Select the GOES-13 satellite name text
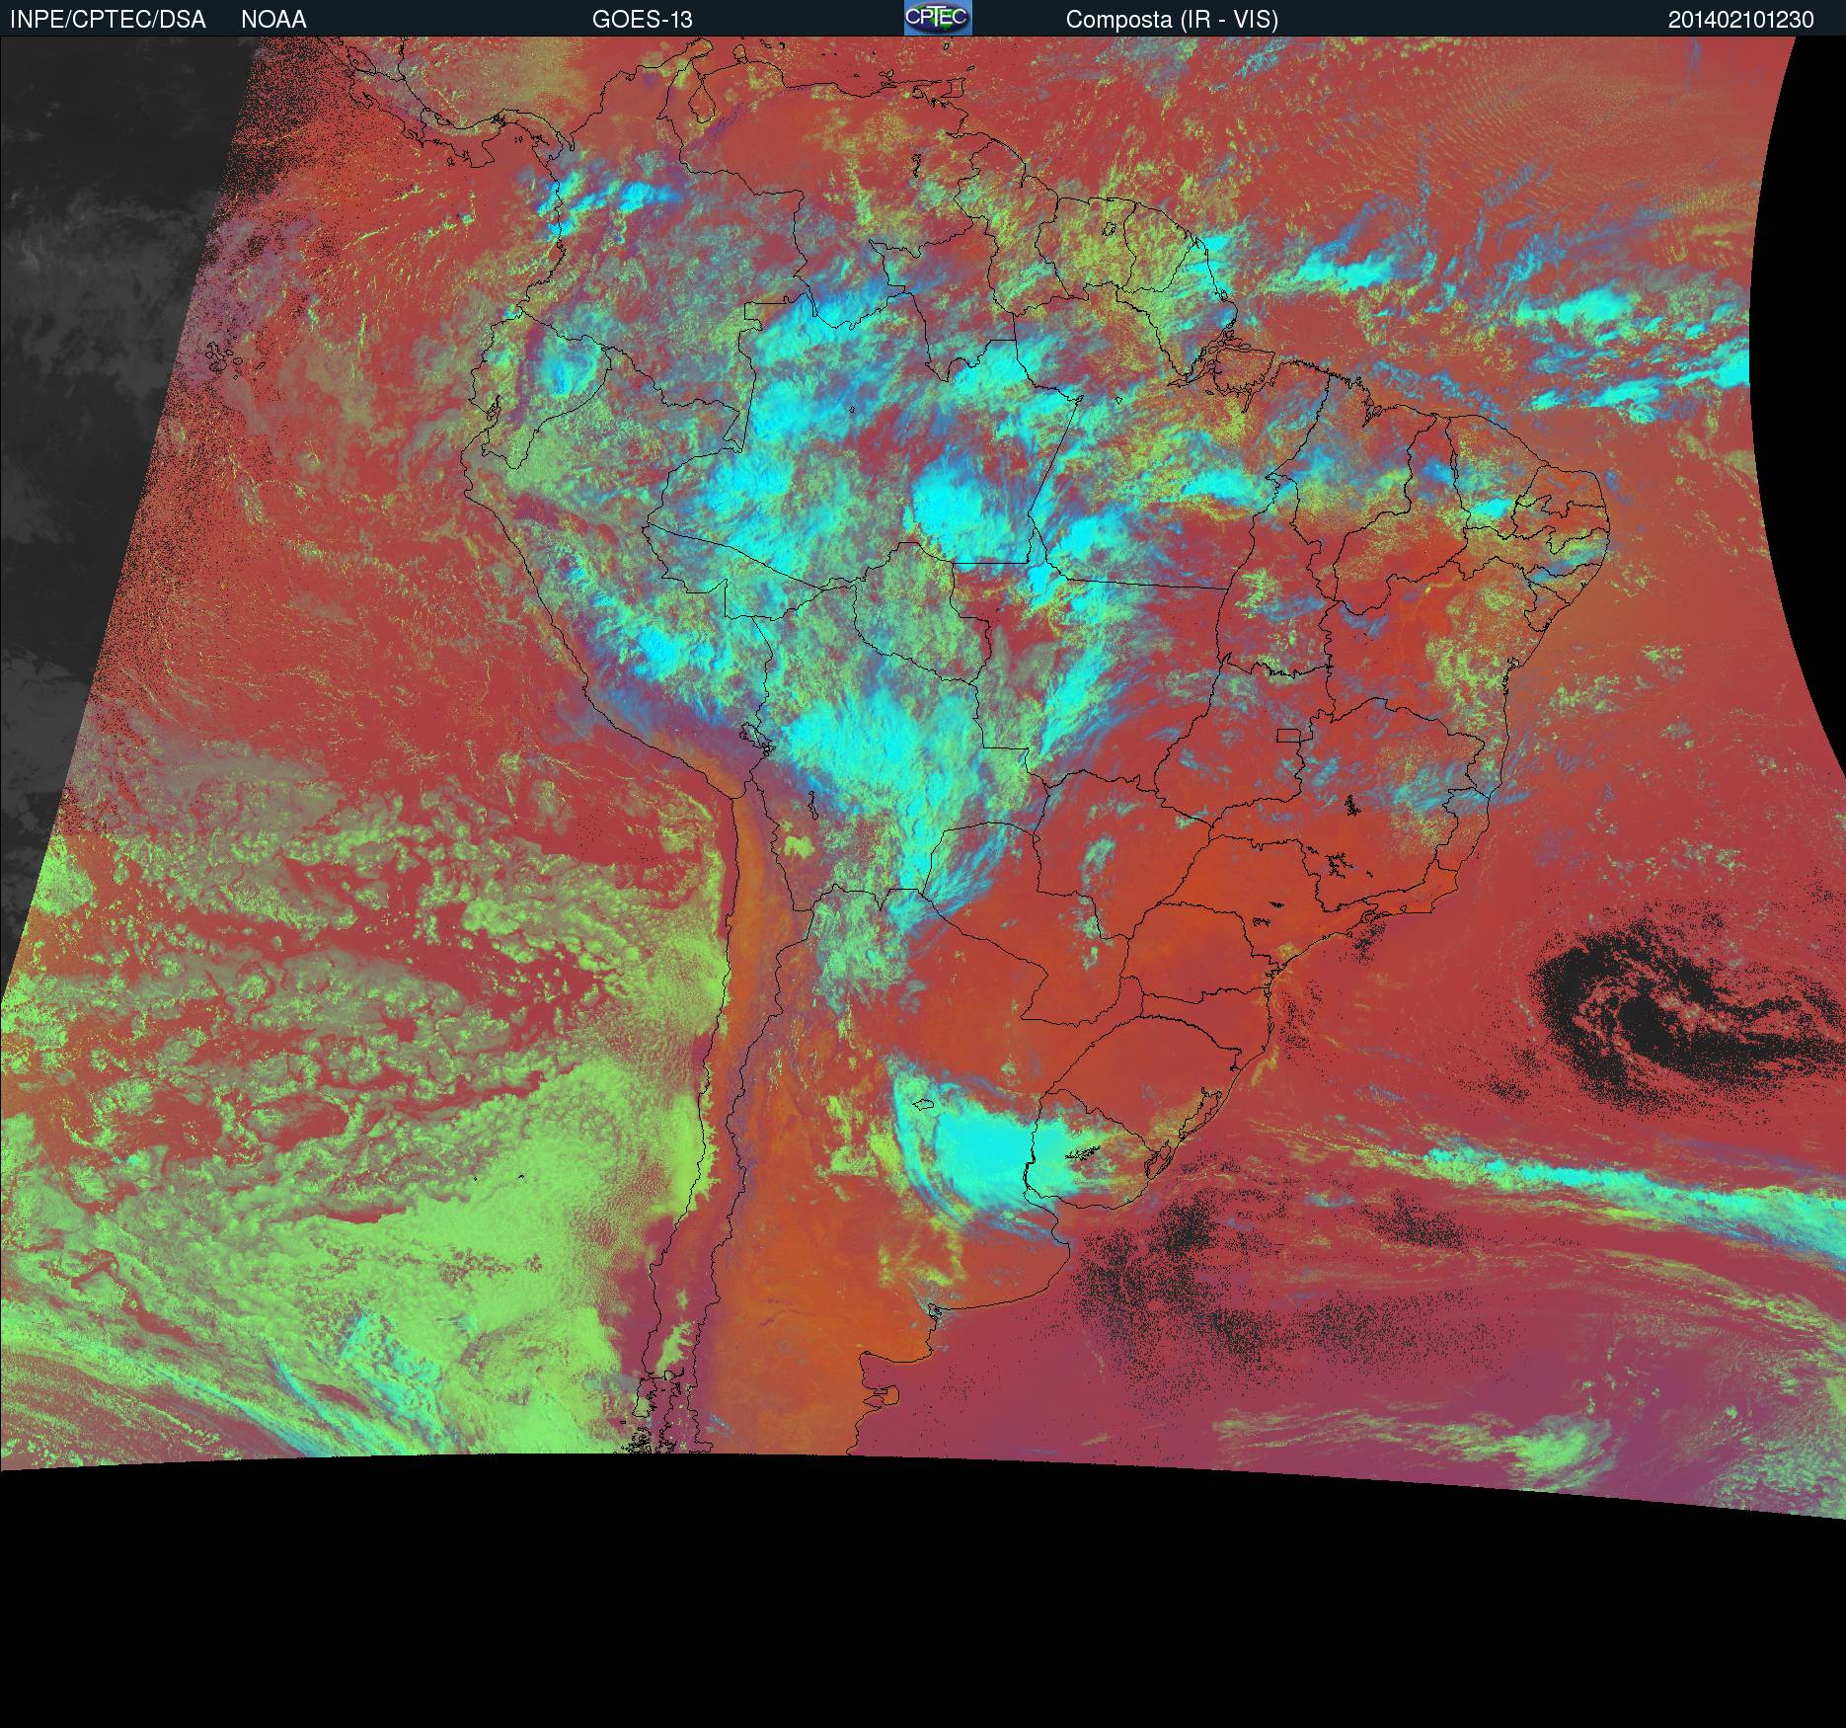The width and height of the screenshot is (1846, 1728). click(642, 20)
